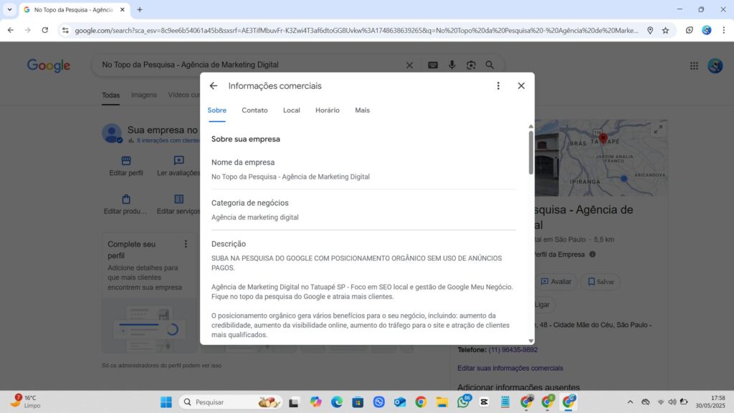Open the Editar perfil icon

pos(125,161)
